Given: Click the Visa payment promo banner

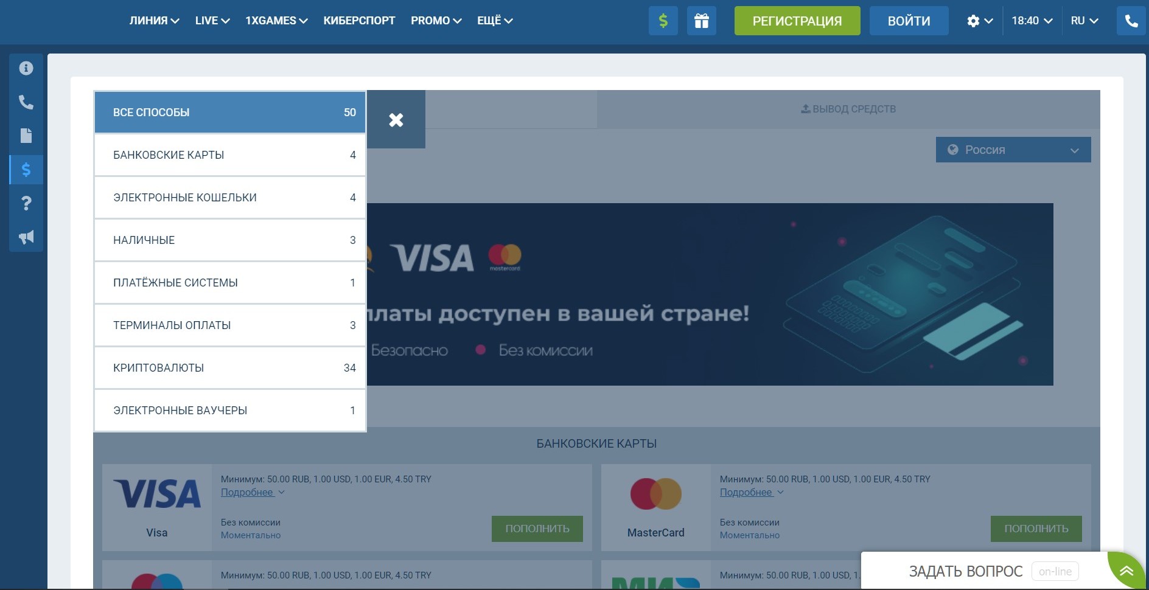Looking at the screenshot, I should click(x=710, y=294).
